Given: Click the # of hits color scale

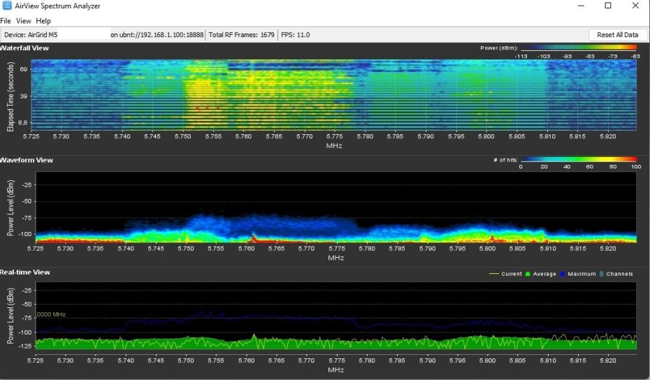Looking at the screenshot, I should [x=578, y=160].
